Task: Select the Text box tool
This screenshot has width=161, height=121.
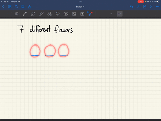Action: coord(82,14)
